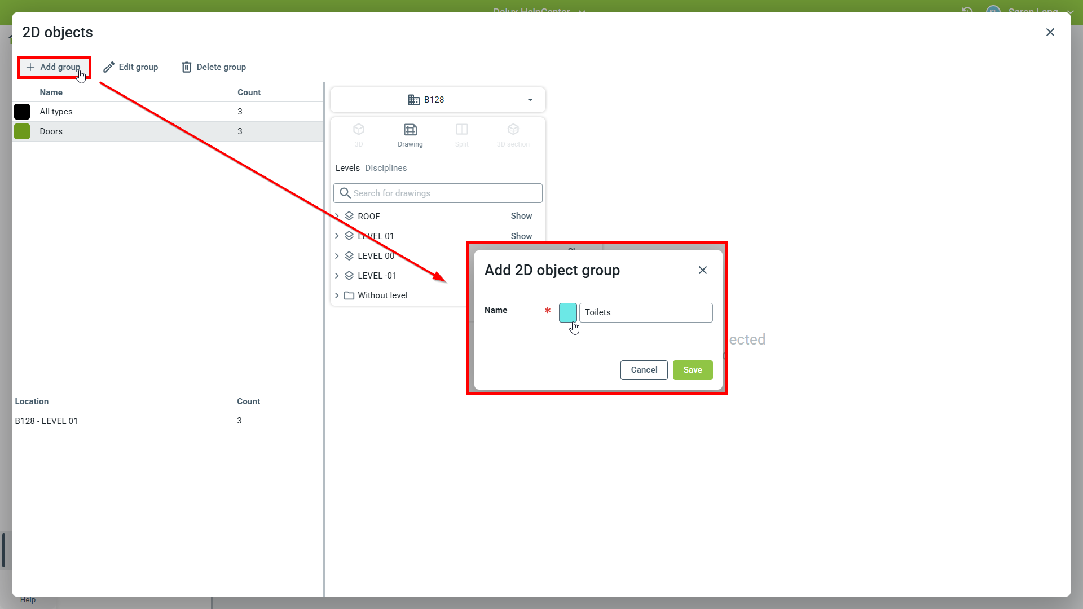This screenshot has height=609, width=1083.
Task: Click the Add group plus icon
Action: pyautogui.click(x=30, y=67)
